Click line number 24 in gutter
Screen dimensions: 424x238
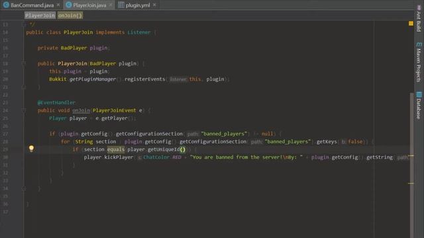click(x=5, y=110)
